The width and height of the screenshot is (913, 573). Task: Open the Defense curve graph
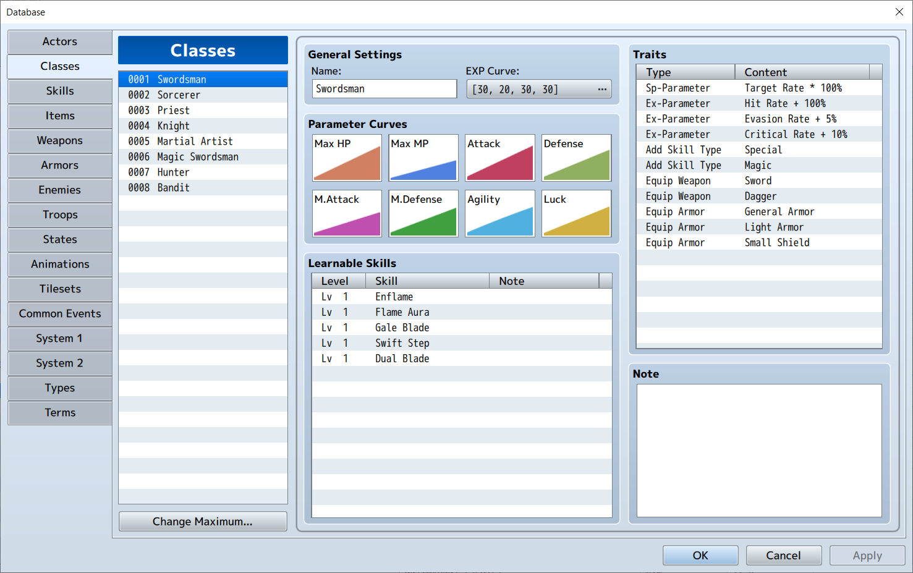pos(575,158)
